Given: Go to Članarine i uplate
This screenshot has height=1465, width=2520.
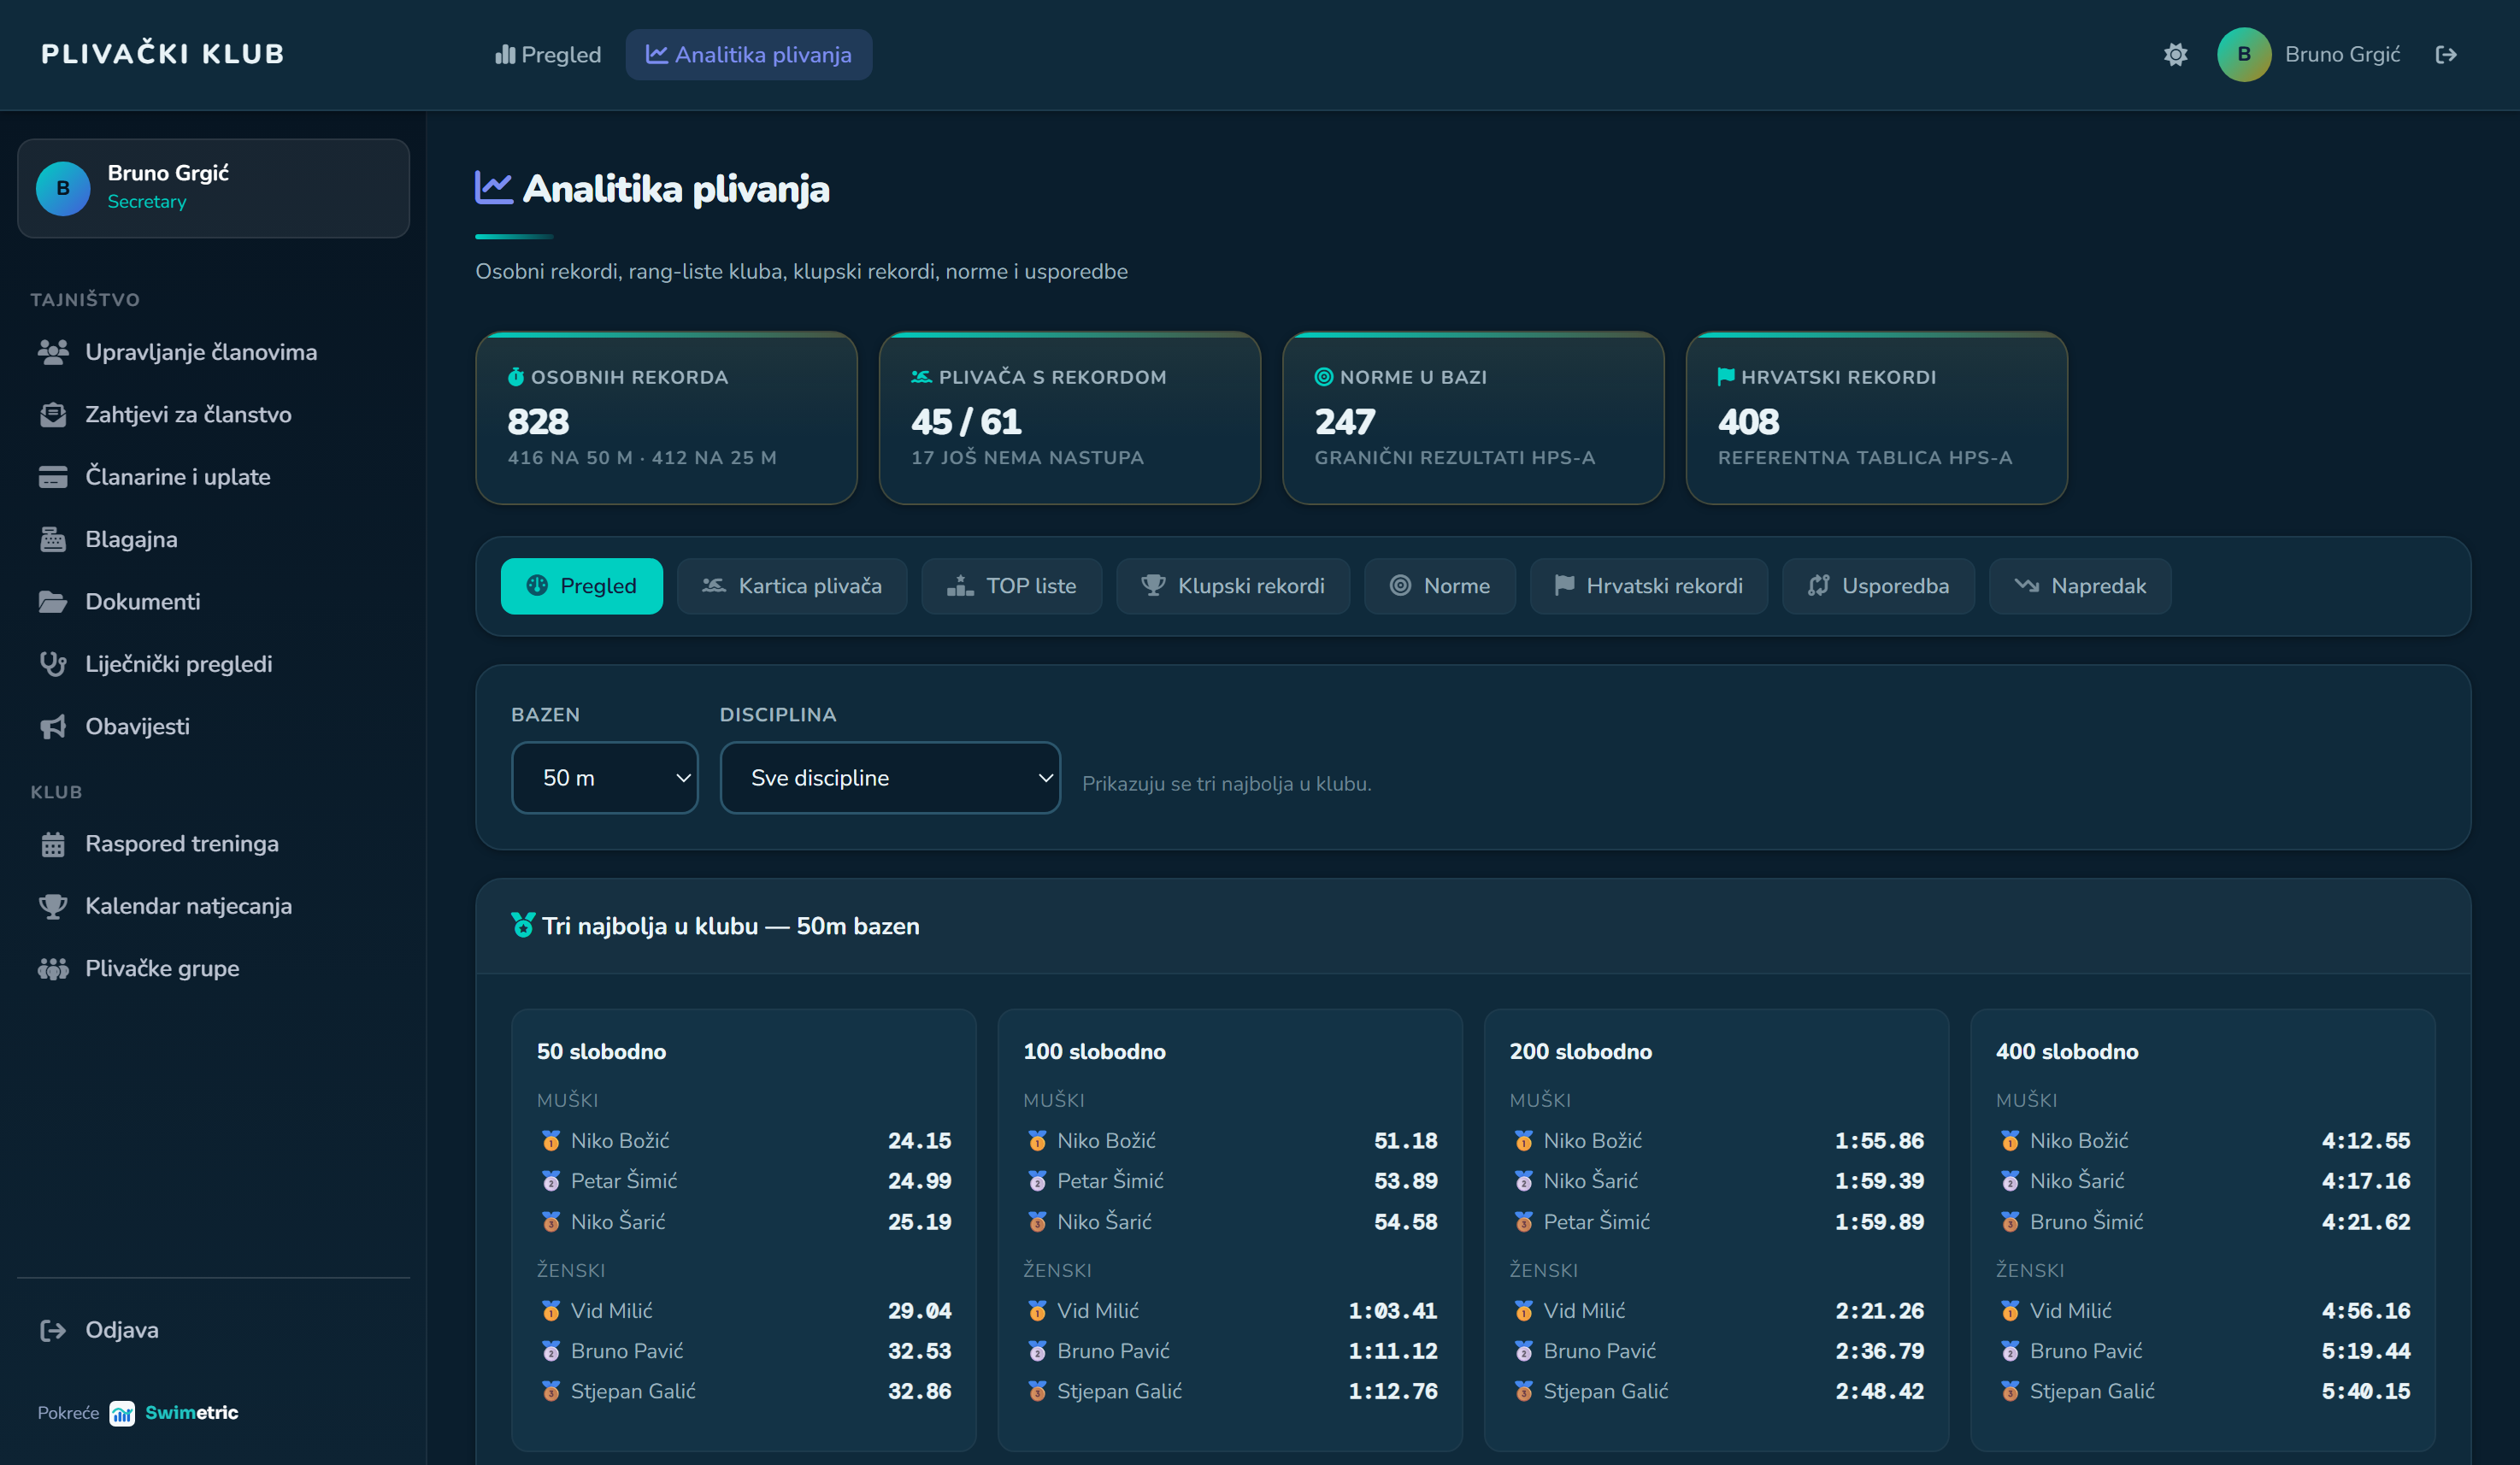Looking at the screenshot, I should click(214, 477).
